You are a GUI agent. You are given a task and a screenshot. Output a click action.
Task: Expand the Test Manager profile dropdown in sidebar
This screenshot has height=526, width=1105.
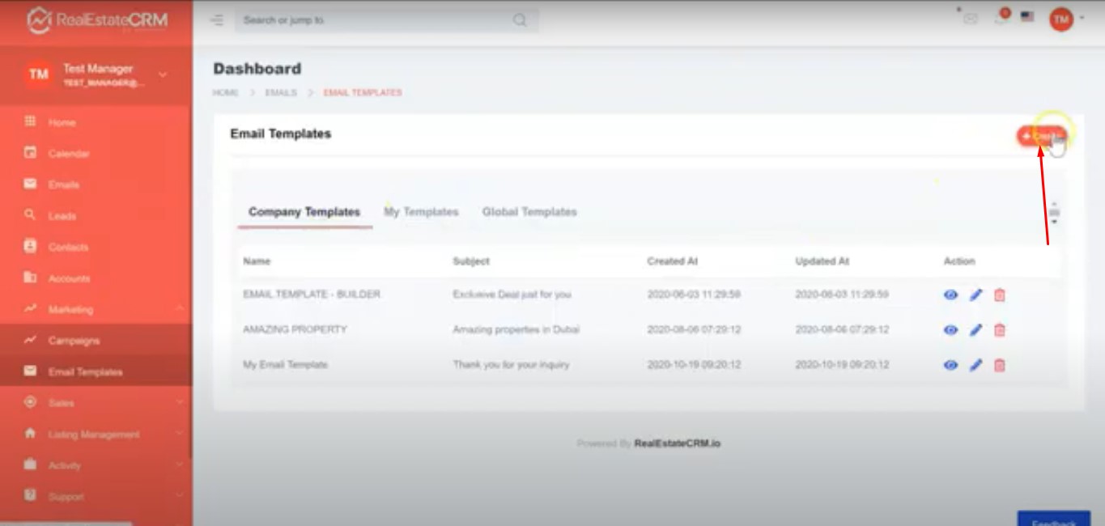click(163, 74)
